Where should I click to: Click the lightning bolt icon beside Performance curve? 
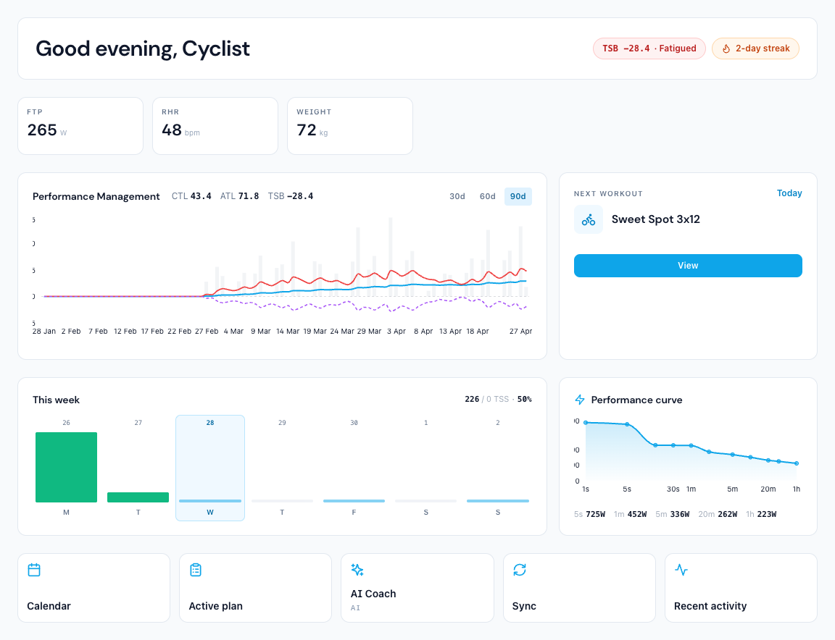click(580, 400)
